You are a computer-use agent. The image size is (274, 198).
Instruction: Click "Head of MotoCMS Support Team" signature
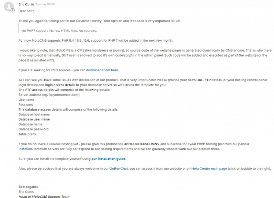click(x=44, y=197)
